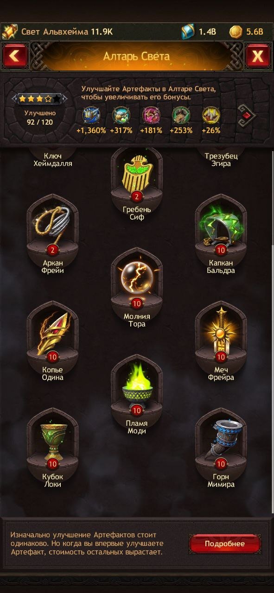The height and width of the screenshot is (593, 274).
Task: Close the Алтарь Света window
Action: pyautogui.click(x=258, y=57)
